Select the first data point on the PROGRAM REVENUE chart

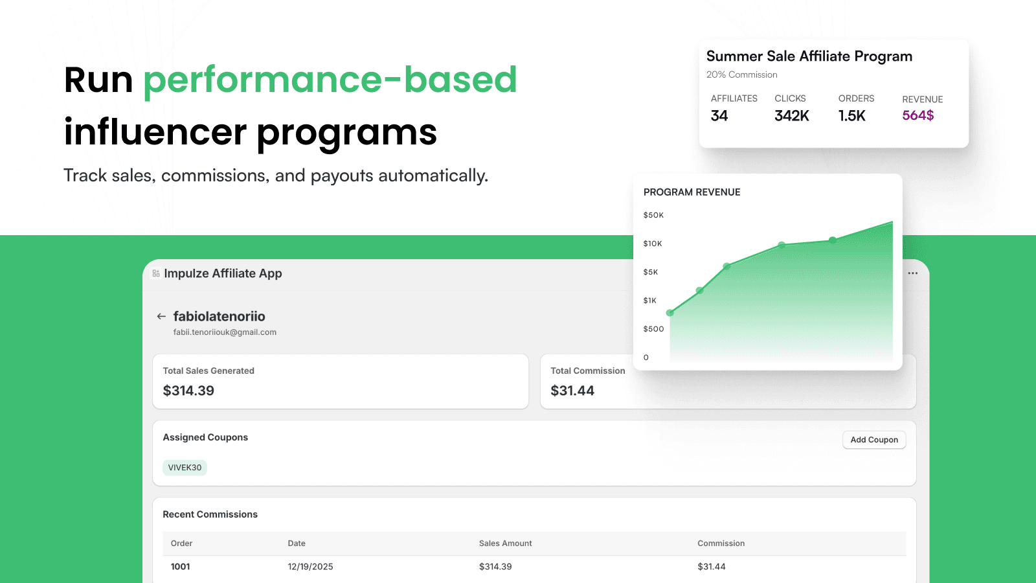(x=671, y=312)
